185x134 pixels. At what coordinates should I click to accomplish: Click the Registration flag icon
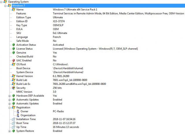tap(14, 107)
